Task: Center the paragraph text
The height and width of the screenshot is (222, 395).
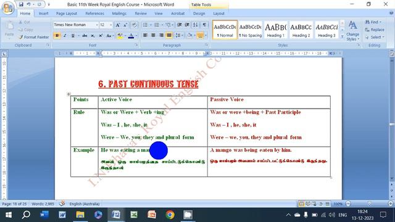Action: (x=153, y=36)
